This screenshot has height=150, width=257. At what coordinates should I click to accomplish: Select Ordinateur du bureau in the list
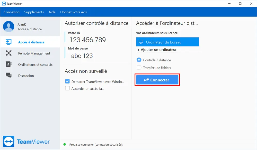coord(167,42)
